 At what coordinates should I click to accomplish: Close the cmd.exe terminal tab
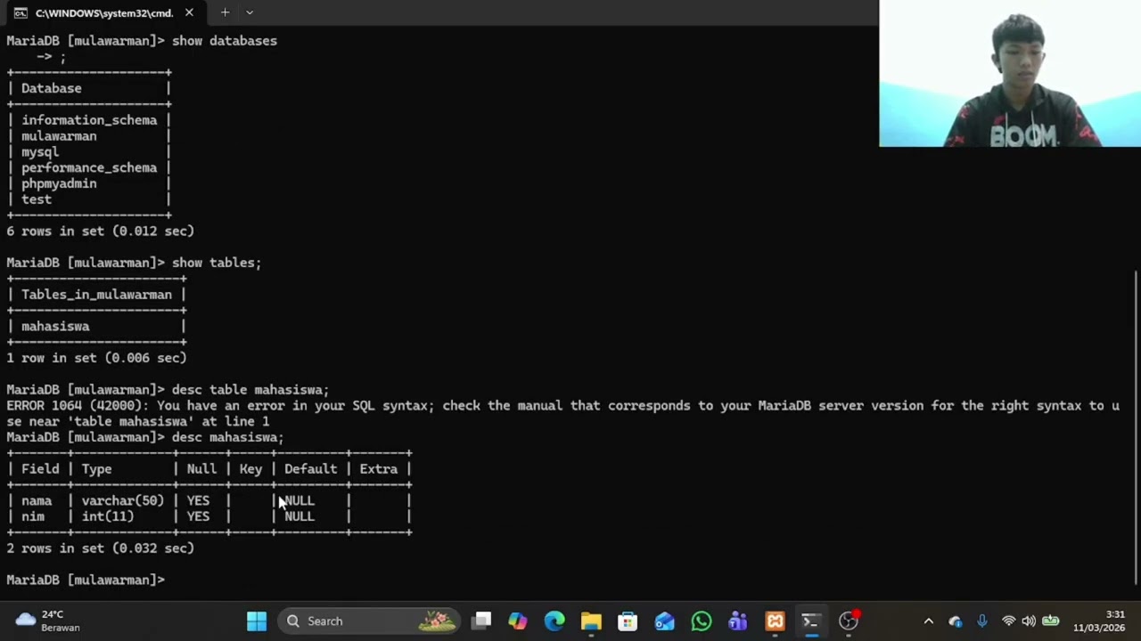tap(189, 12)
